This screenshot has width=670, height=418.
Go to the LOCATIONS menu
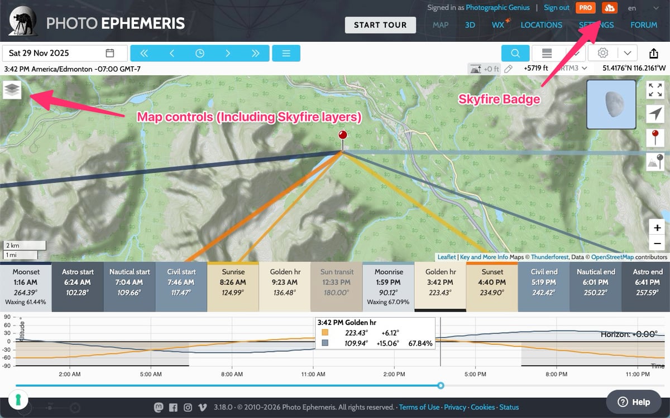[x=541, y=25]
